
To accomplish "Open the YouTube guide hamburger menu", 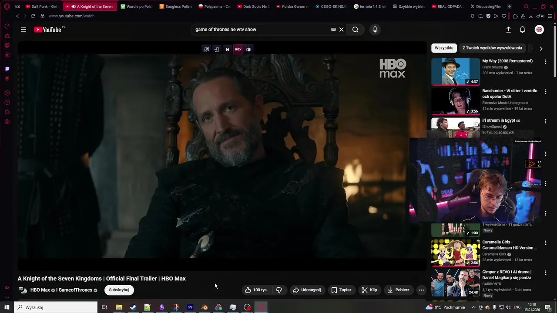I will (23, 30).
